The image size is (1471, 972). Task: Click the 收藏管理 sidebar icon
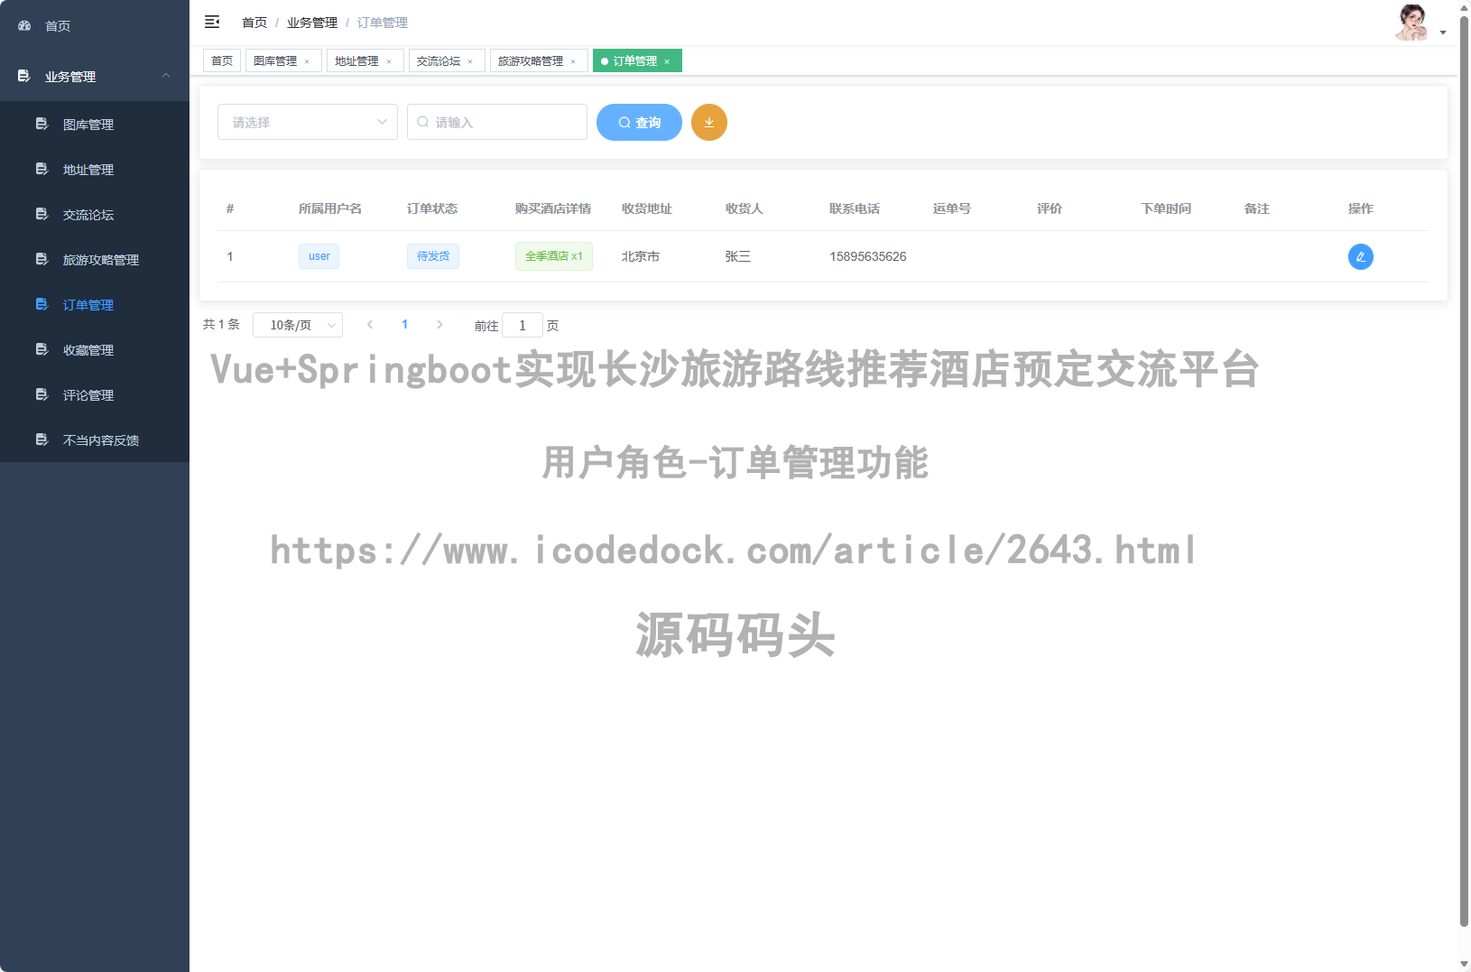(x=42, y=349)
